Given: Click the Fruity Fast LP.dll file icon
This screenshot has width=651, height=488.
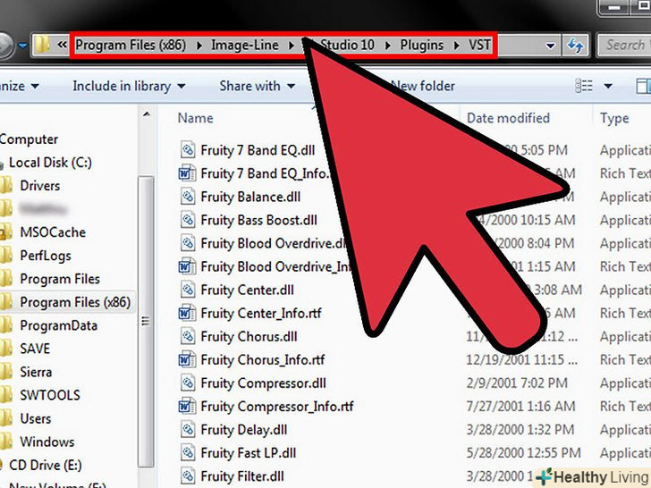Looking at the screenshot, I should point(188,452).
